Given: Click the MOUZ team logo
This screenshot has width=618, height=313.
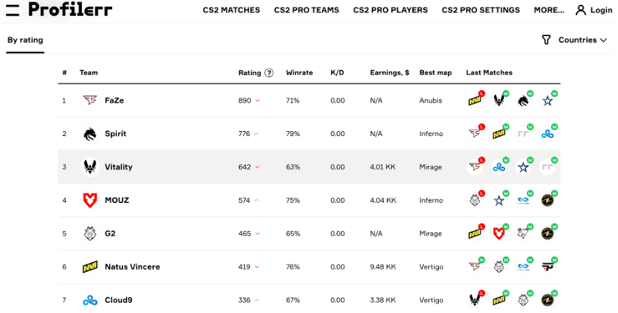Looking at the screenshot, I should [x=90, y=200].
